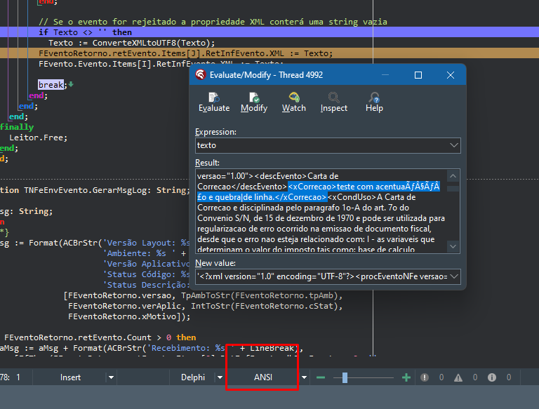
Task: Expand the Expression dropdown arrow
Action: [454, 145]
